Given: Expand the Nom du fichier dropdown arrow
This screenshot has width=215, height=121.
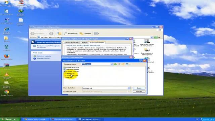Looking at the screenshot, I should tap(129, 88).
